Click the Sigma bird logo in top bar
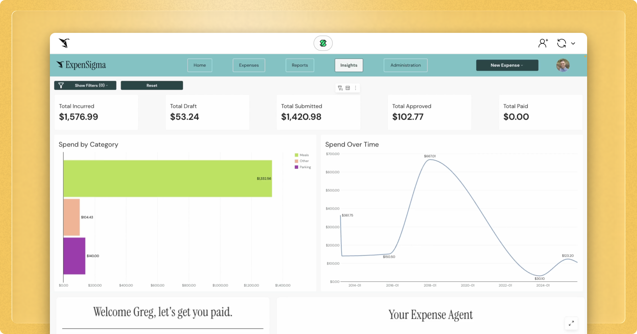The width and height of the screenshot is (637, 334). pyautogui.click(x=64, y=43)
